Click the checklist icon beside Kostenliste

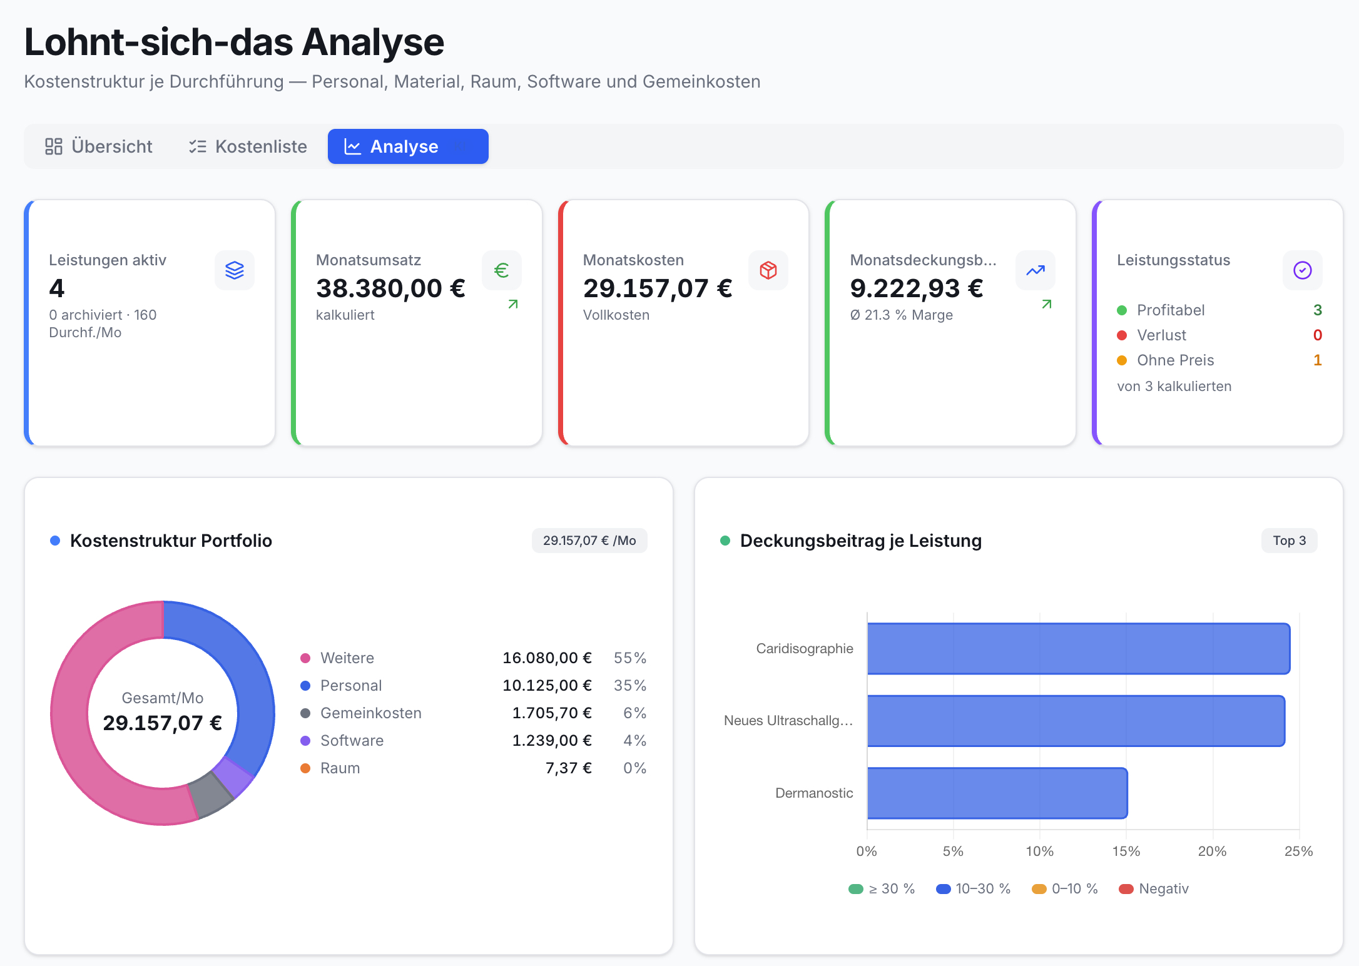pyautogui.click(x=198, y=146)
